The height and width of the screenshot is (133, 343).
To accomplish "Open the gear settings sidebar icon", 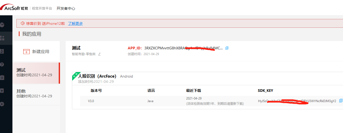I will tap(2, 104).
